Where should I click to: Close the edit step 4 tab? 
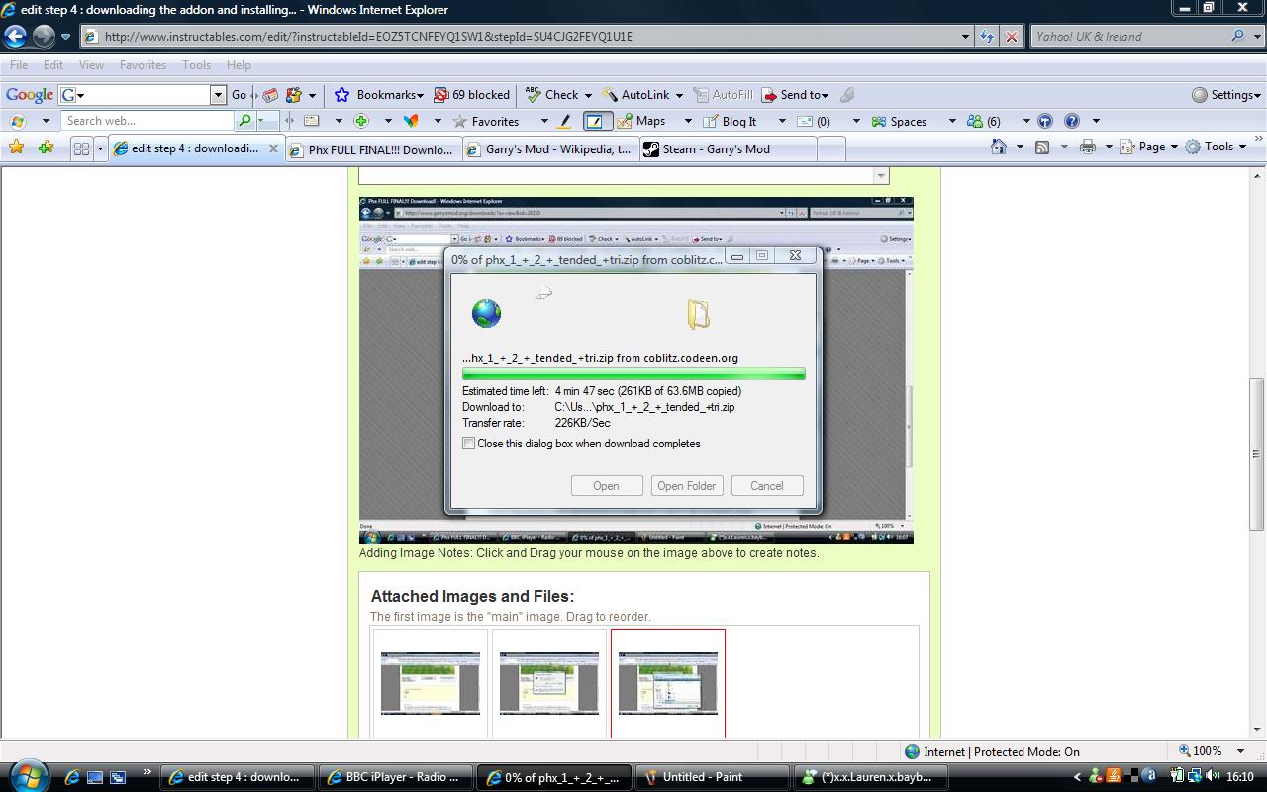pos(274,148)
